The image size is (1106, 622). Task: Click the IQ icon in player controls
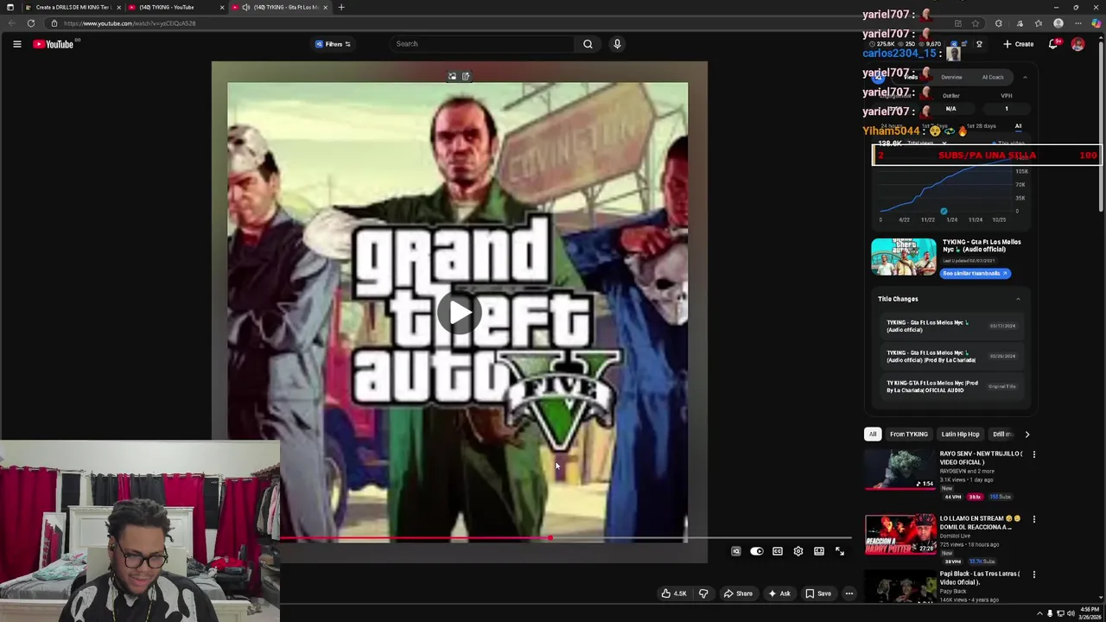point(736,551)
